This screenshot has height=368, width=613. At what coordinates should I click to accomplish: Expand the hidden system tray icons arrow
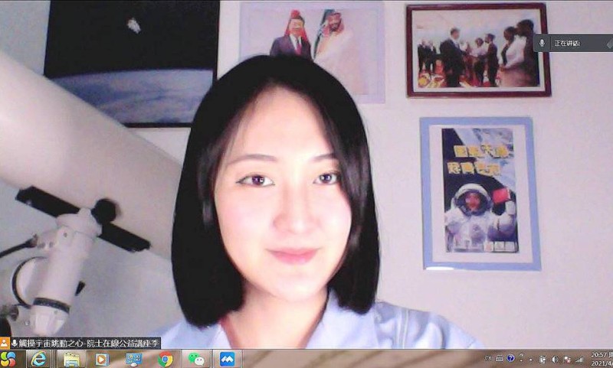coord(531,359)
